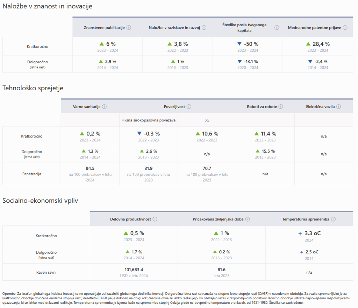Screen dimensions: 358x308
Task: Click info icon beside Temperaturna sprememba
Action: click(x=333, y=219)
